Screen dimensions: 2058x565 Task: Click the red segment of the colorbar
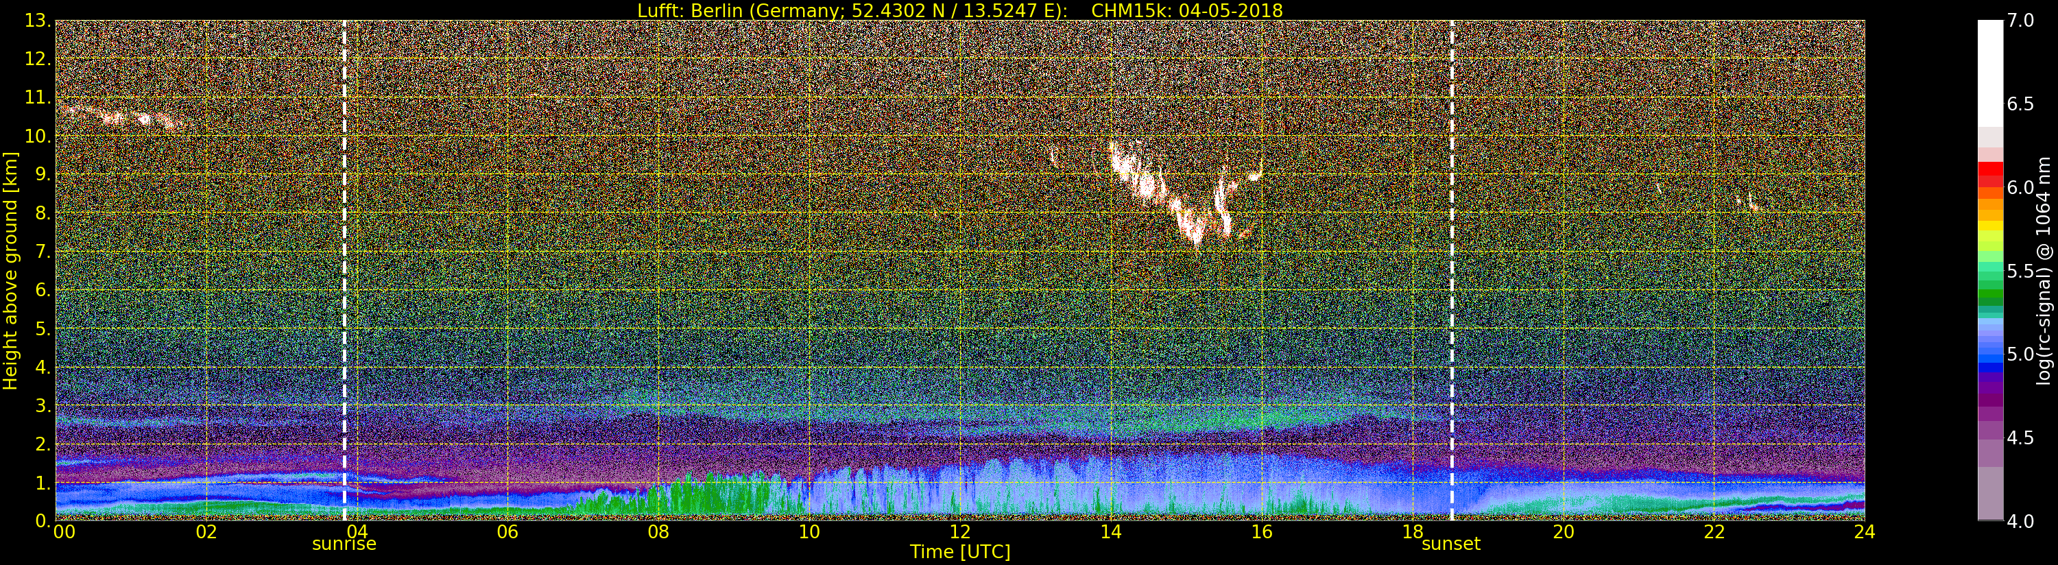coord(1990,174)
